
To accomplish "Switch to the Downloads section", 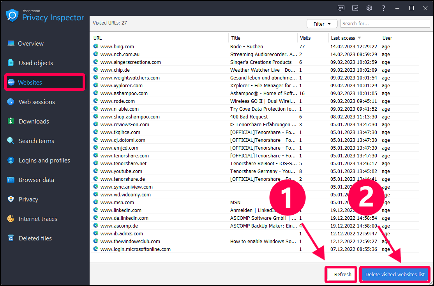I will [x=34, y=121].
